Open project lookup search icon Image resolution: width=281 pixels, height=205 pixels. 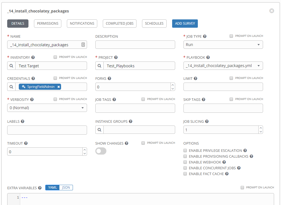[99, 66]
